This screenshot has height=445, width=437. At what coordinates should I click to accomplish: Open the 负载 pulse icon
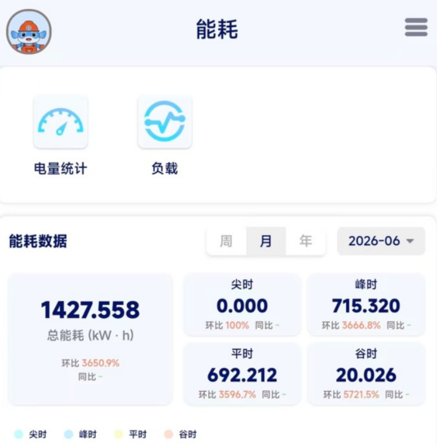(165, 122)
